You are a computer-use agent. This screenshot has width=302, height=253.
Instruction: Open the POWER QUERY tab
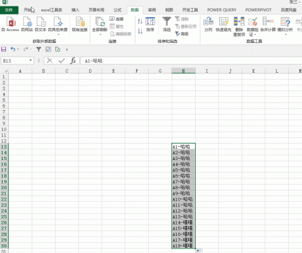tap(222, 10)
